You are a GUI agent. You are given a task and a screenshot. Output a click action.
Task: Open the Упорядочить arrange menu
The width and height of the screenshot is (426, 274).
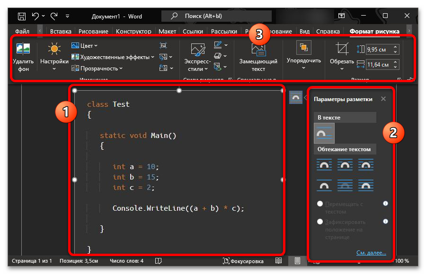pos(304,56)
